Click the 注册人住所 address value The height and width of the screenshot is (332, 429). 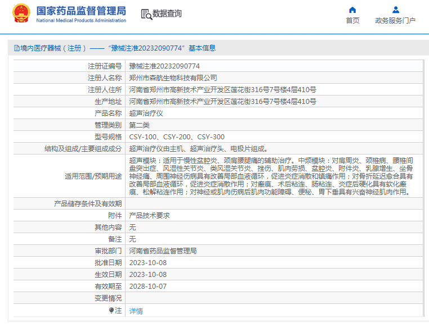click(x=223, y=89)
